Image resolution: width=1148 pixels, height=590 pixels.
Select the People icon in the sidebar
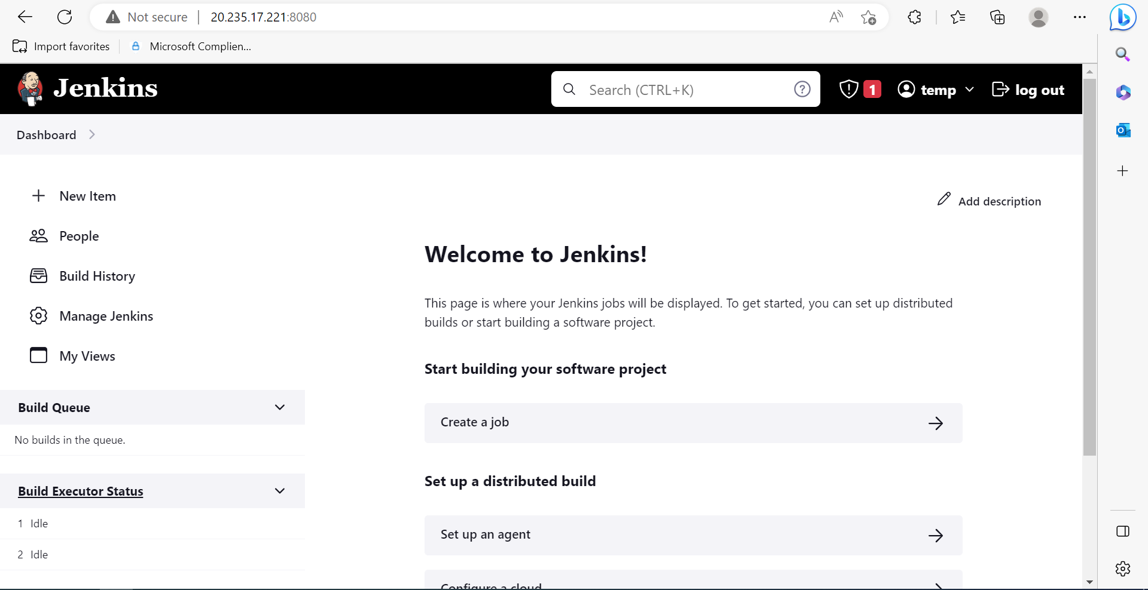pyautogui.click(x=38, y=235)
